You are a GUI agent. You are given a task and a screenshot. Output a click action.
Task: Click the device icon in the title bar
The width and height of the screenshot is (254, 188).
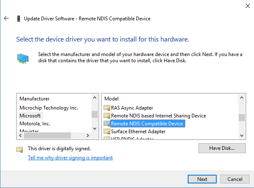coord(18,19)
